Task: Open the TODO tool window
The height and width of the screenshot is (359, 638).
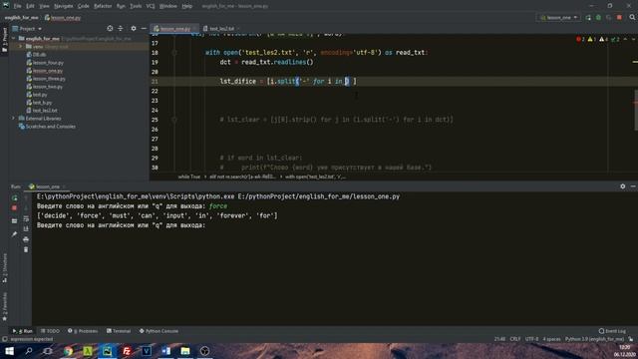Action: point(50,331)
